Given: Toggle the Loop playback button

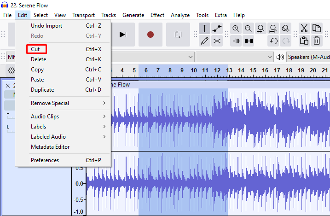Looking at the screenshot, I should pos(178,35).
